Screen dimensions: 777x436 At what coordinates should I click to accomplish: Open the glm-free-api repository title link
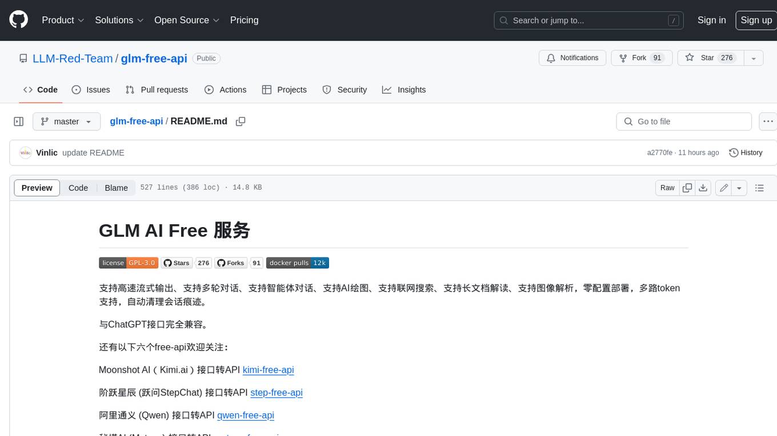[x=154, y=58]
